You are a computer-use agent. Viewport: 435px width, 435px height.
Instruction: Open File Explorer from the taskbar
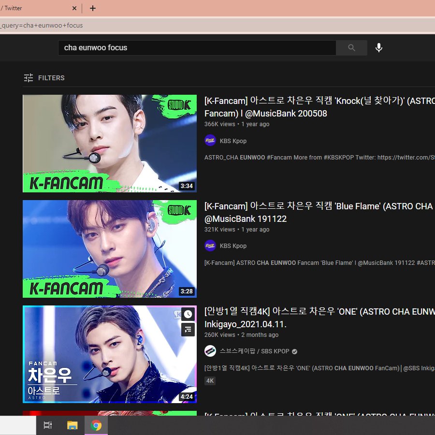72,425
